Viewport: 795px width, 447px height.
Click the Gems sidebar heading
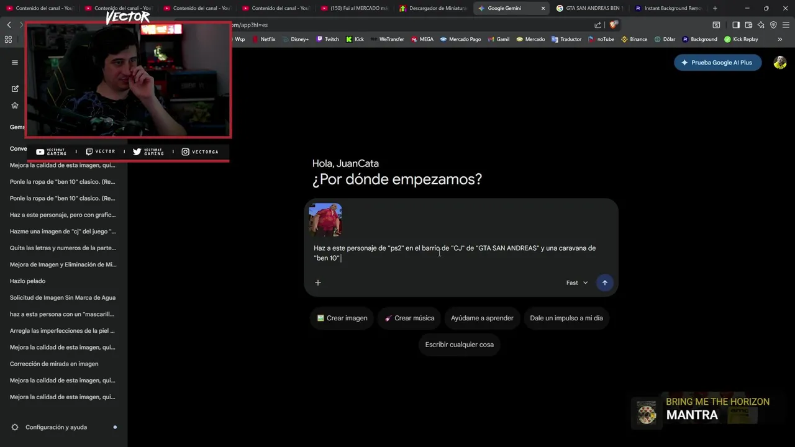(x=17, y=127)
